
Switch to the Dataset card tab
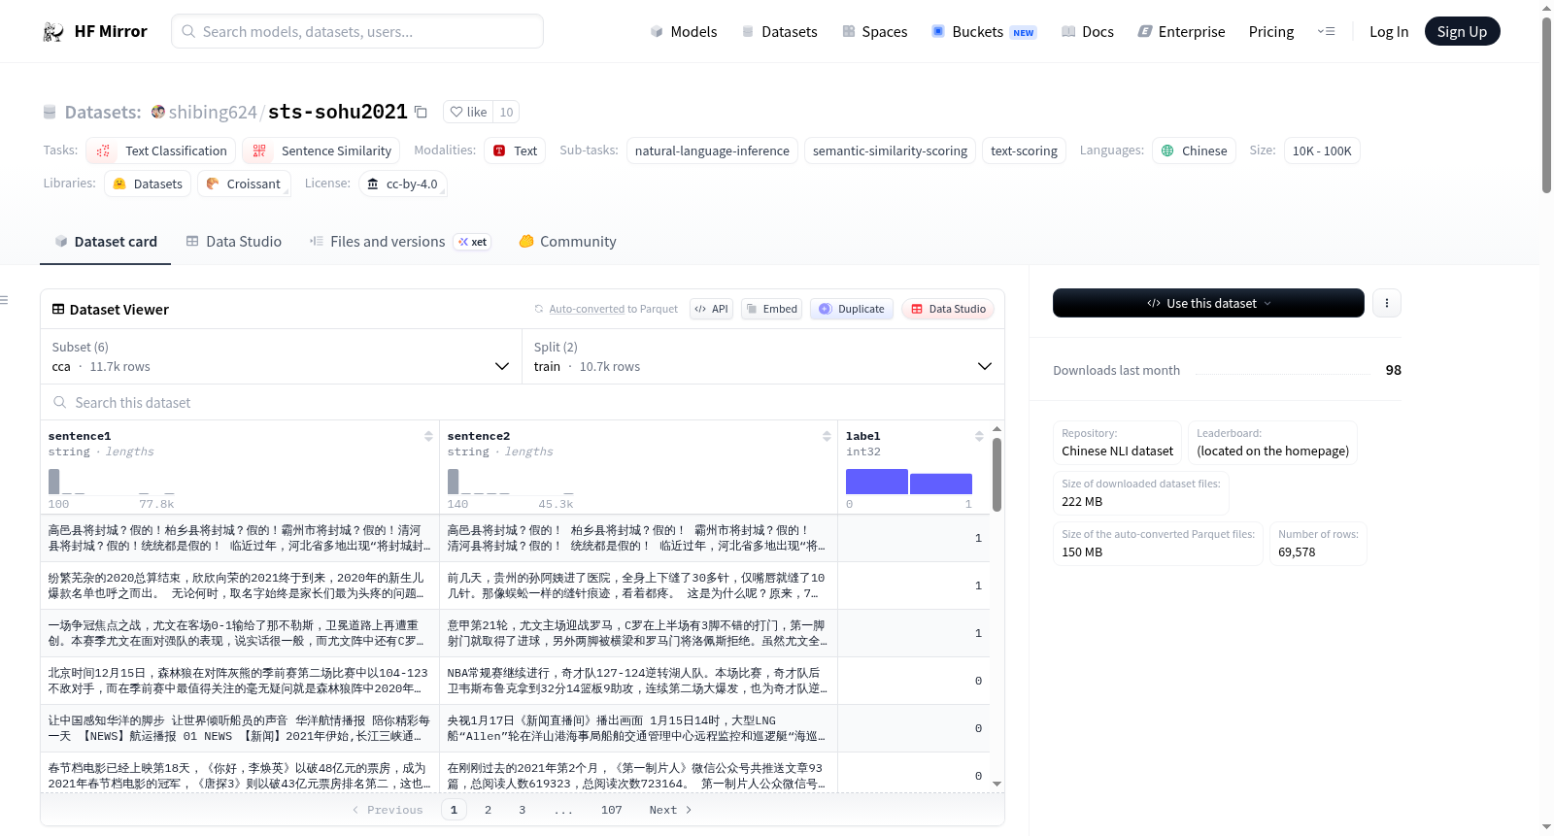106,242
